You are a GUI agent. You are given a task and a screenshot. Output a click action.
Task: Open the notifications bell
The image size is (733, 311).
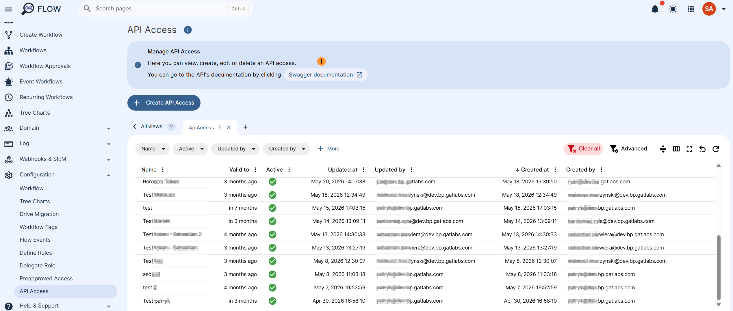655,9
